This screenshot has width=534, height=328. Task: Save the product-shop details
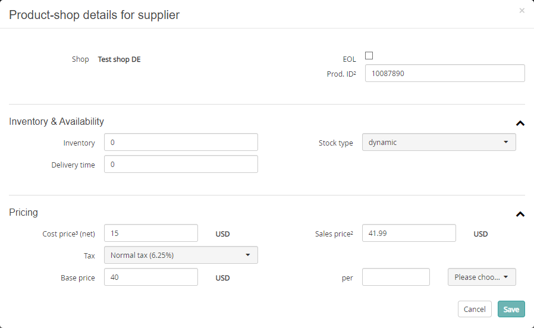pyautogui.click(x=511, y=309)
